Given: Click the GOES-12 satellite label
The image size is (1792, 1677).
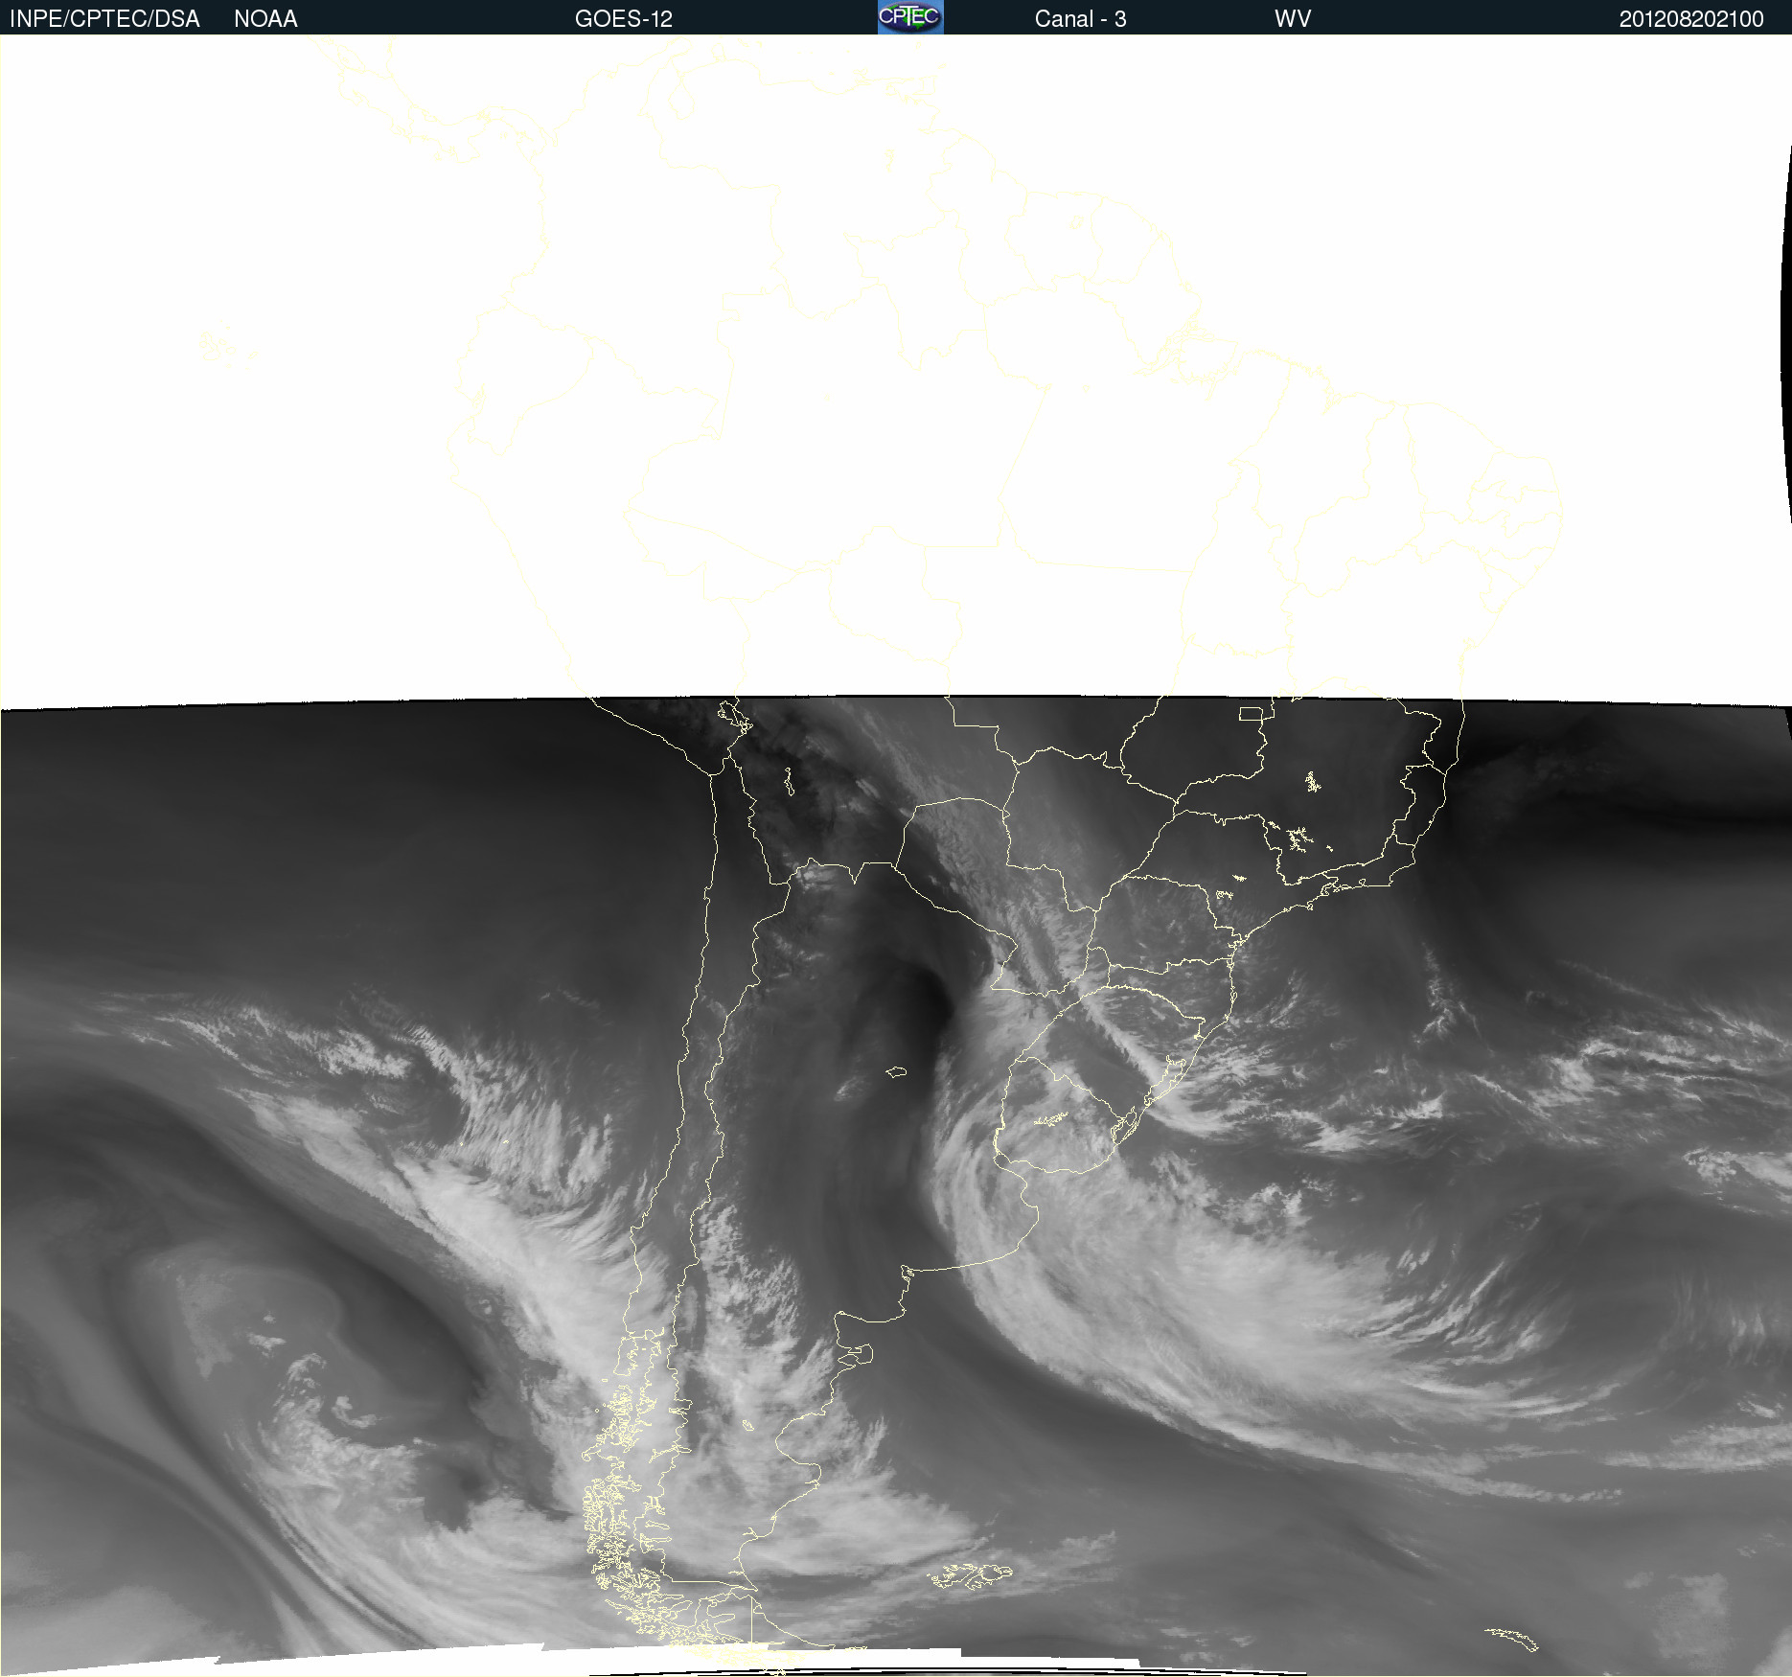Looking at the screenshot, I should pos(624,19).
